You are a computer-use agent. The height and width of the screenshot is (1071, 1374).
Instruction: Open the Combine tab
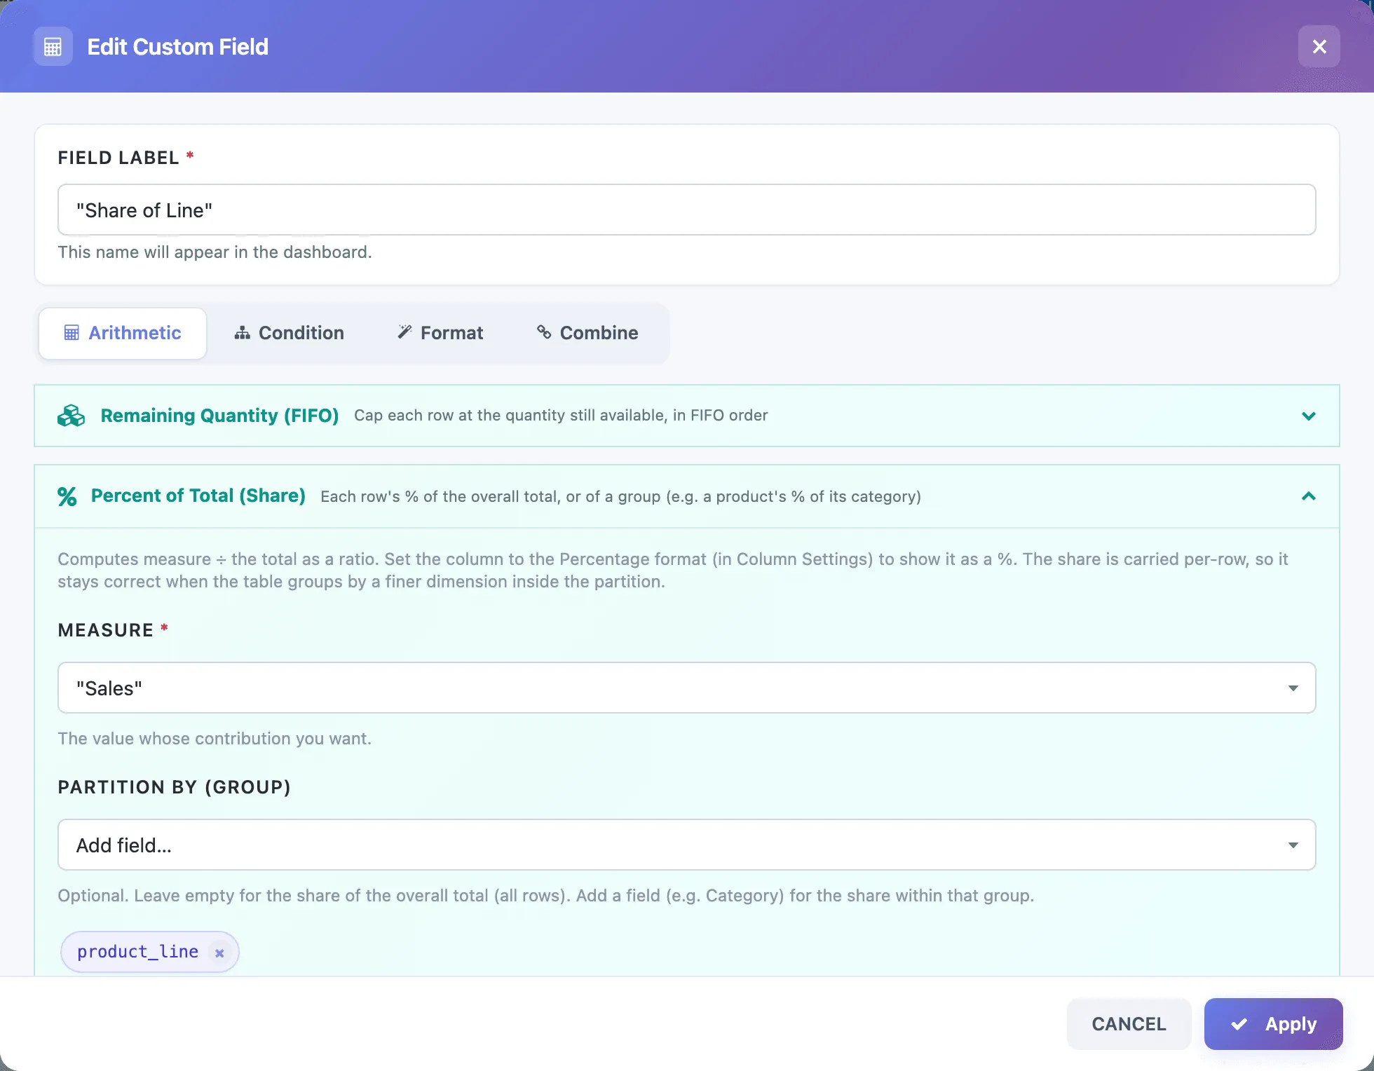pos(587,333)
